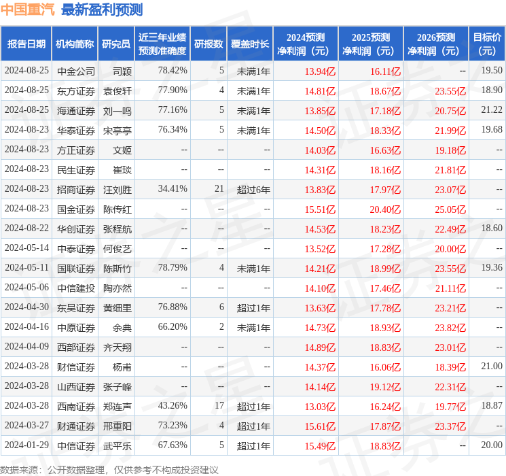Click 2025 forecast value 19.12亿
The height and width of the screenshot is (476, 506).
385,387
